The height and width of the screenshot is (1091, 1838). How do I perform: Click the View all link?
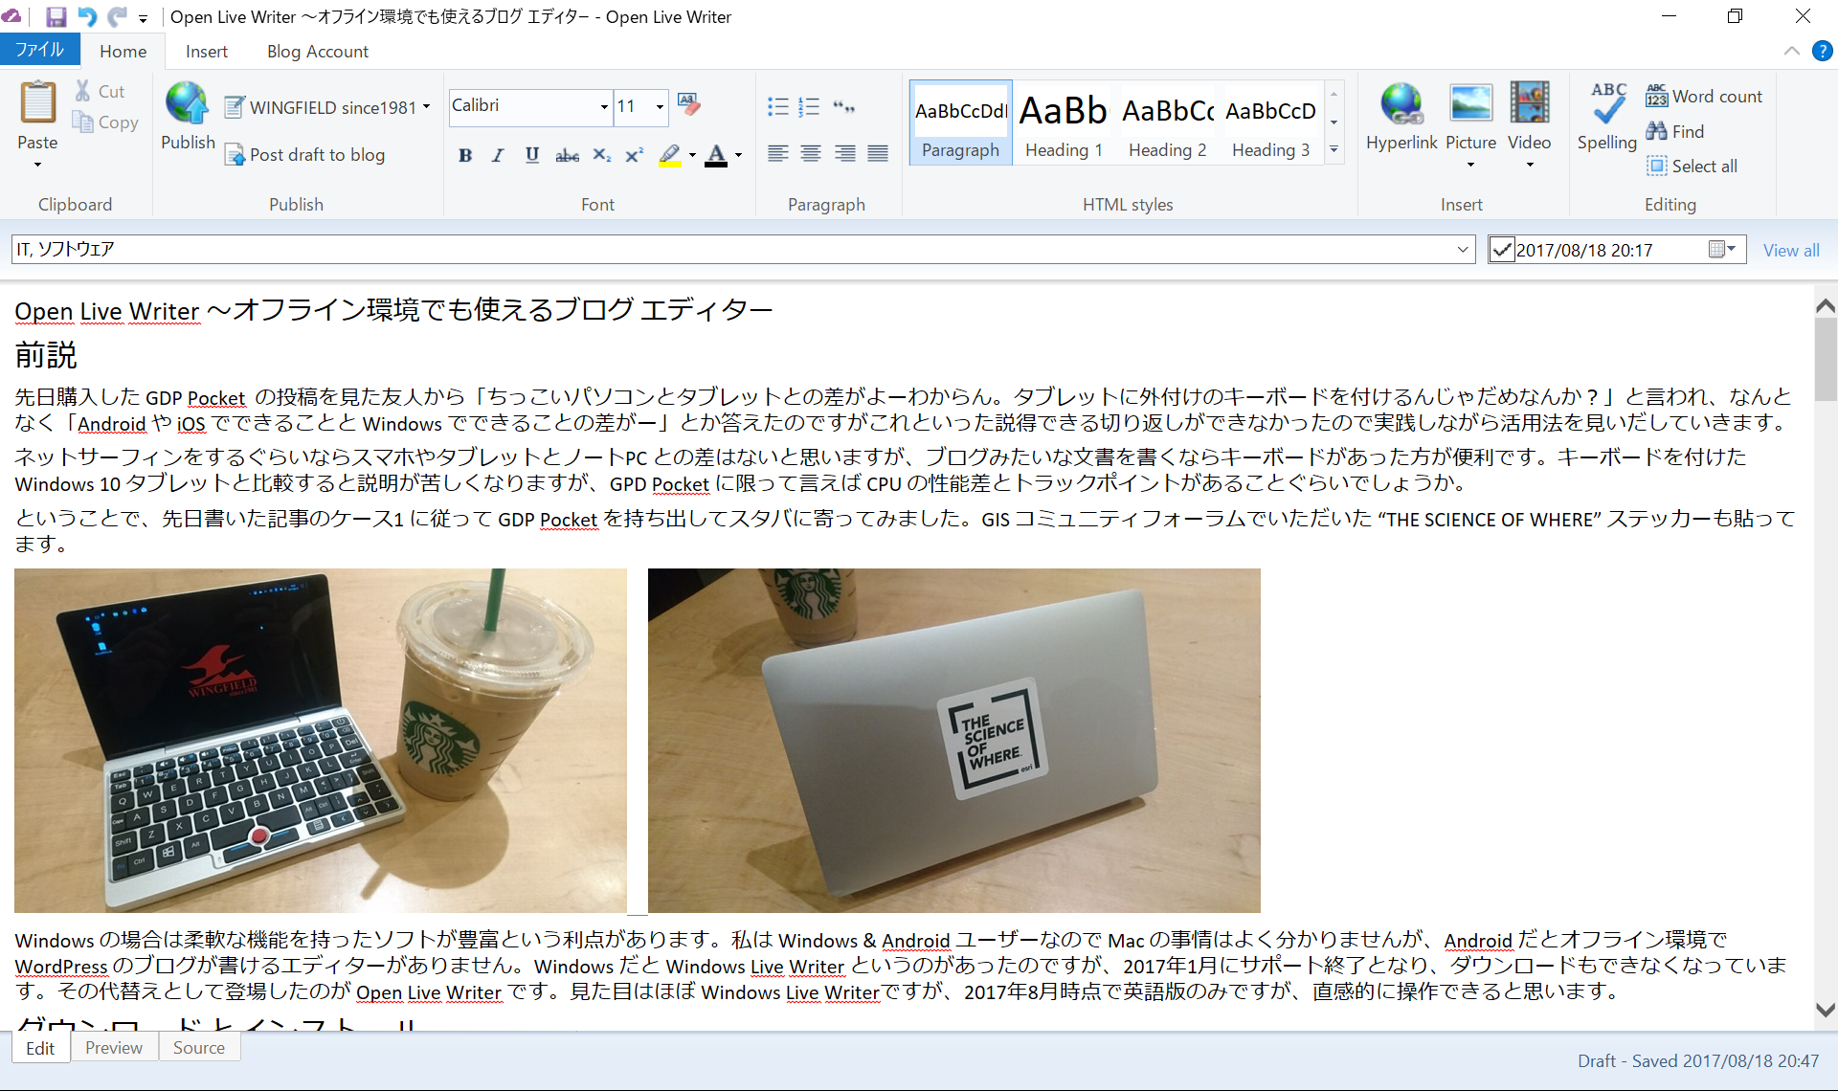pos(1790,250)
